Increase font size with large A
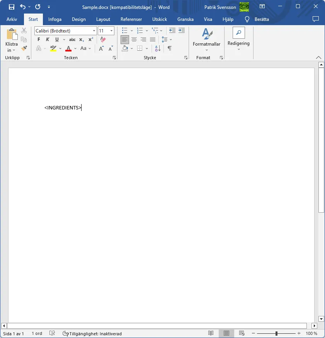The width and height of the screenshot is (325, 338). [x=101, y=48]
